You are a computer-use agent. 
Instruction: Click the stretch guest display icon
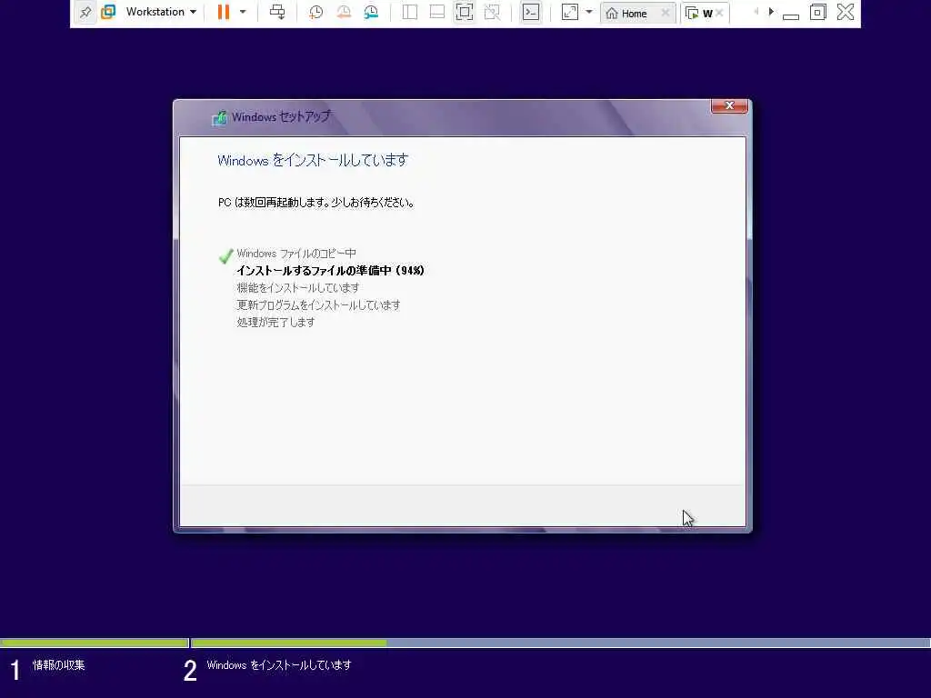570,12
